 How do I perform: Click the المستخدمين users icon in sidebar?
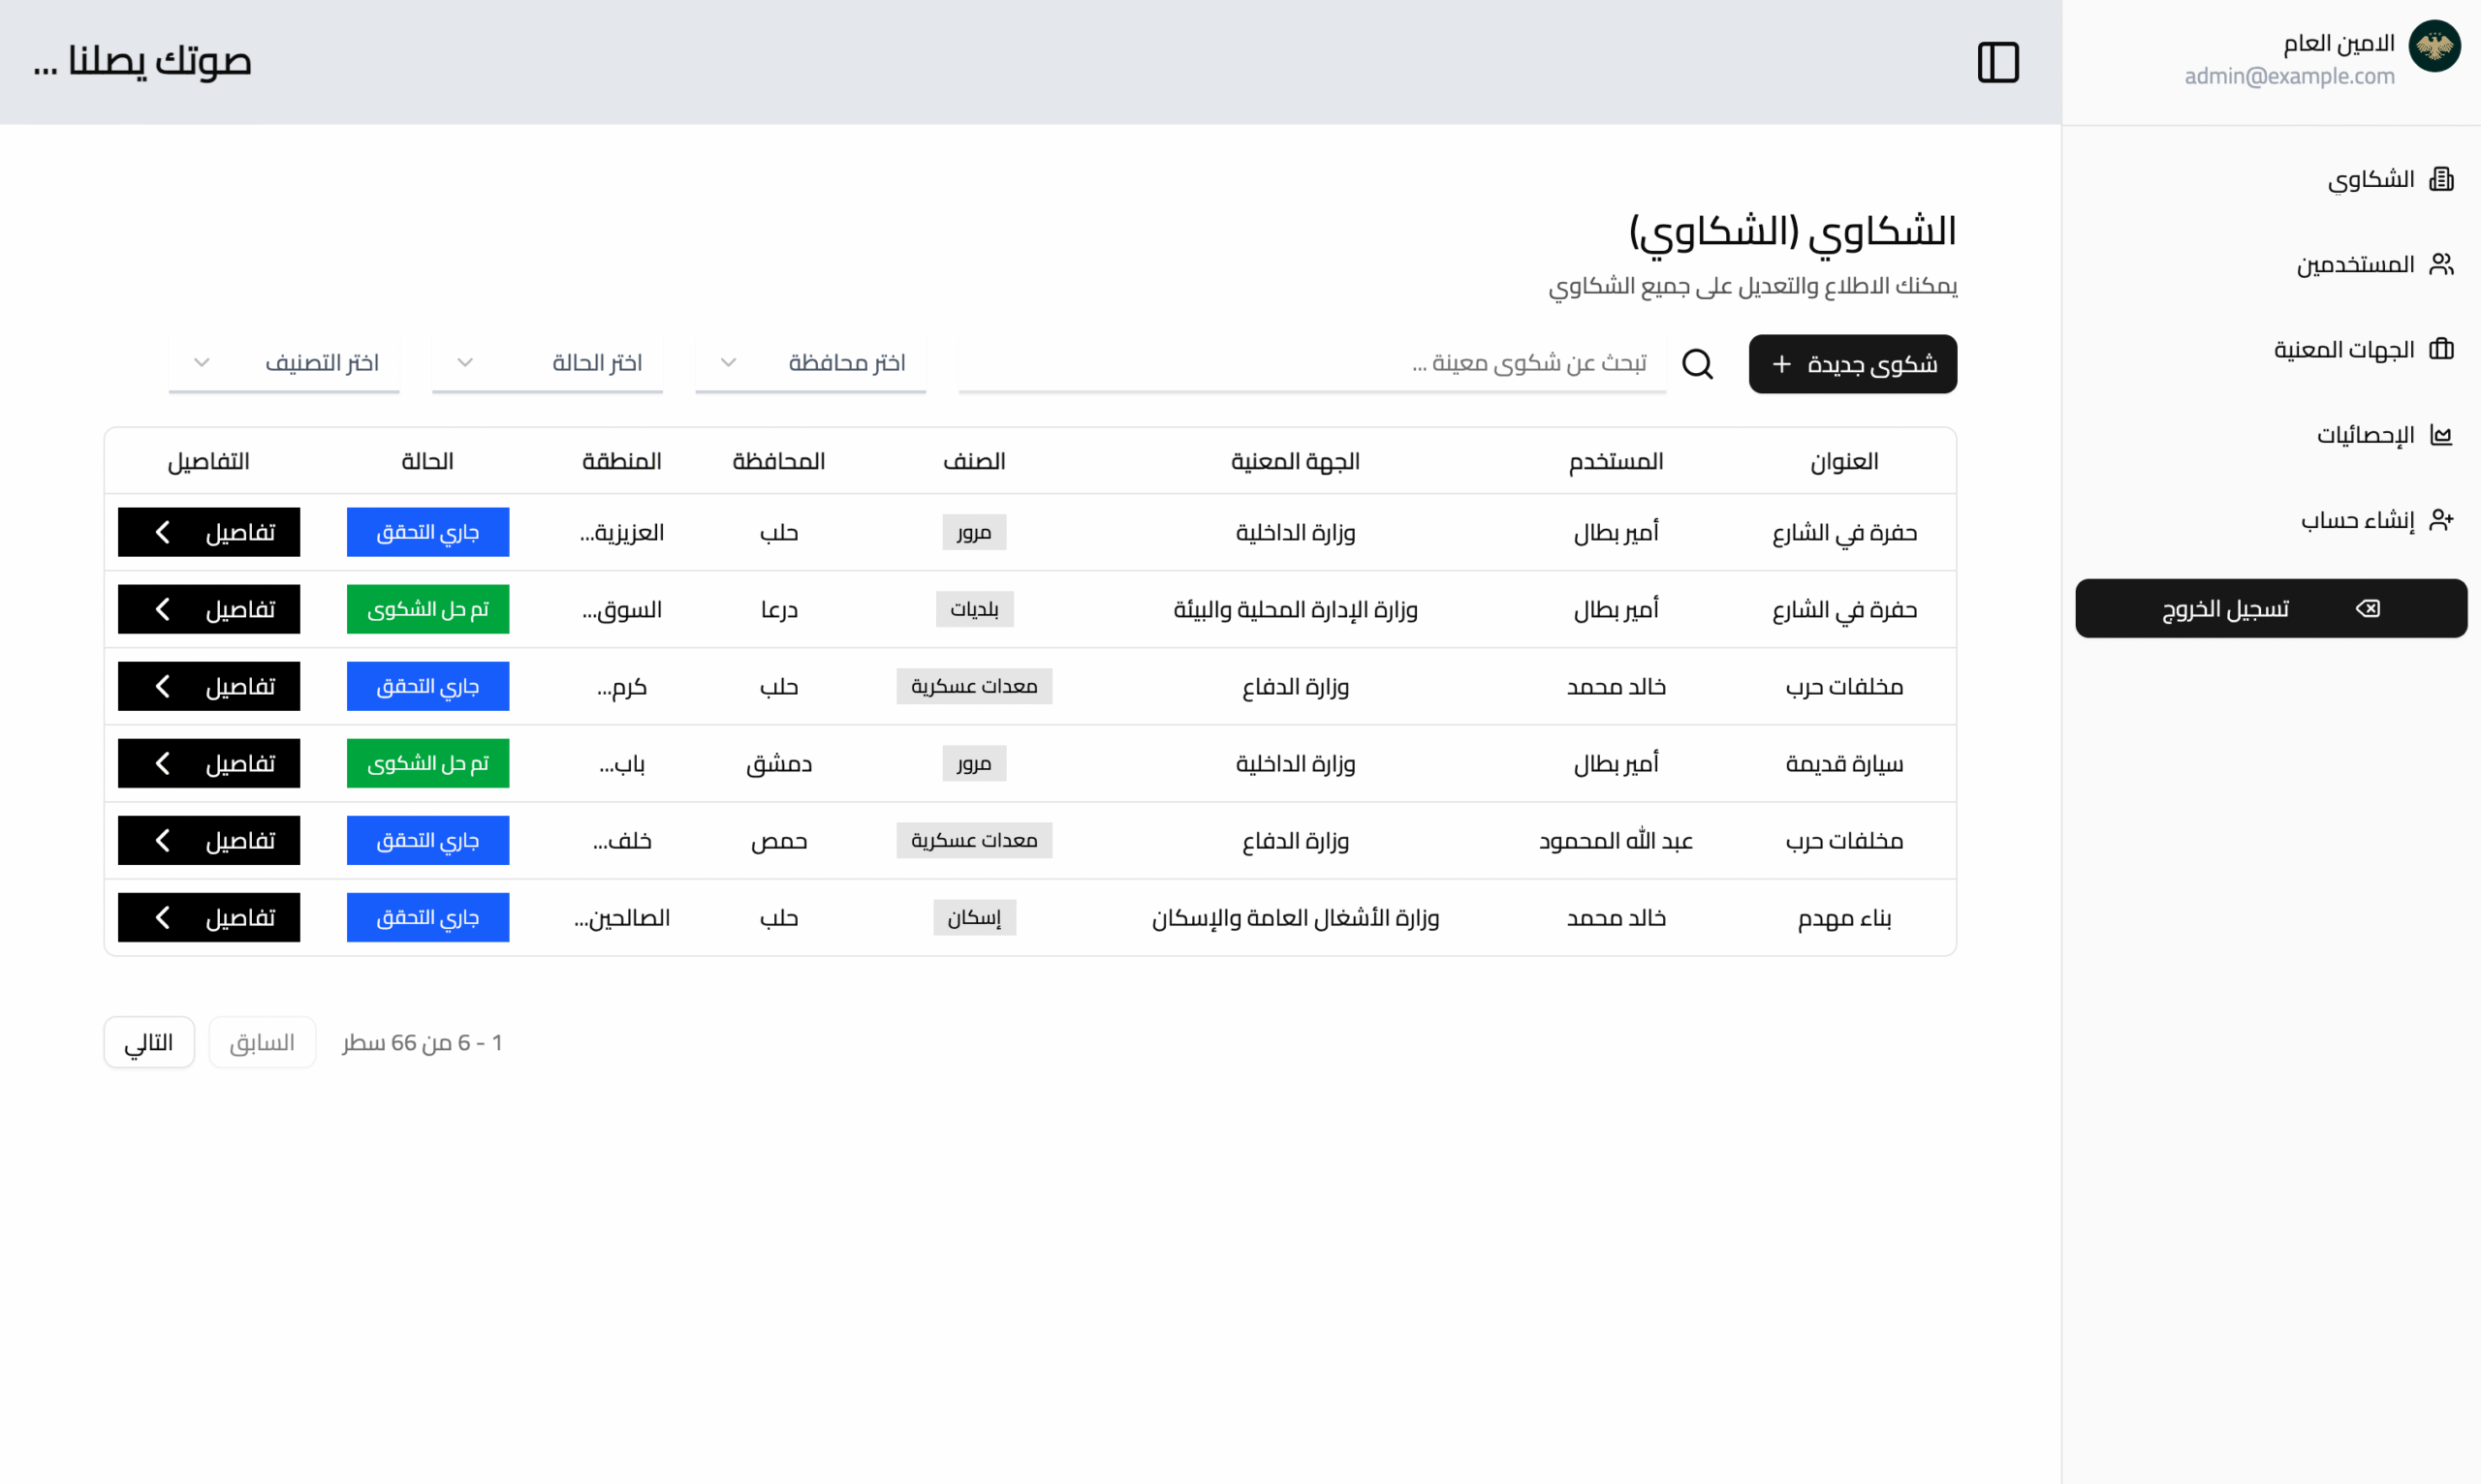[x=2441, y=264]
